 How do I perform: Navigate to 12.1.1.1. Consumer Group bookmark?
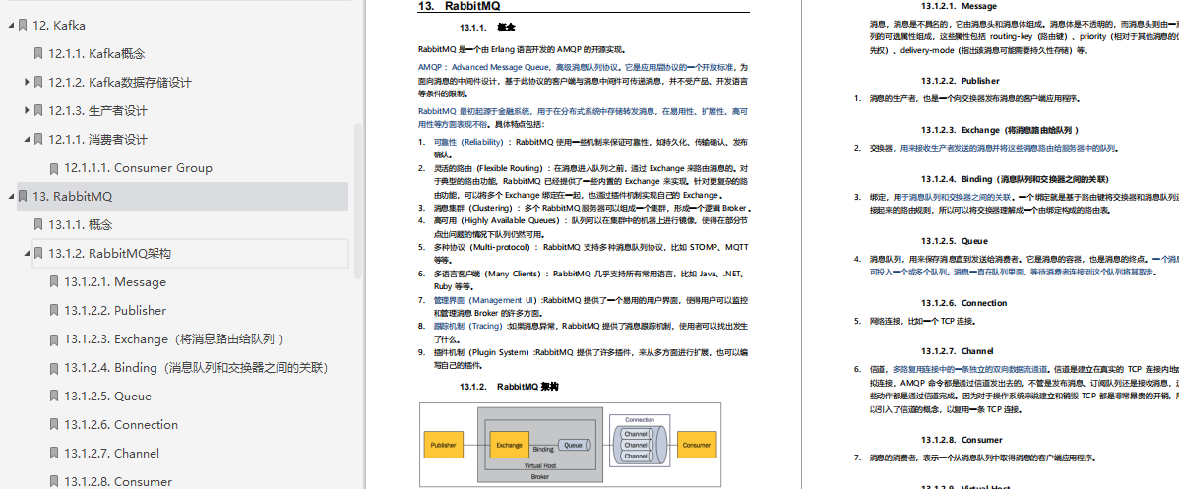[139, 168]
